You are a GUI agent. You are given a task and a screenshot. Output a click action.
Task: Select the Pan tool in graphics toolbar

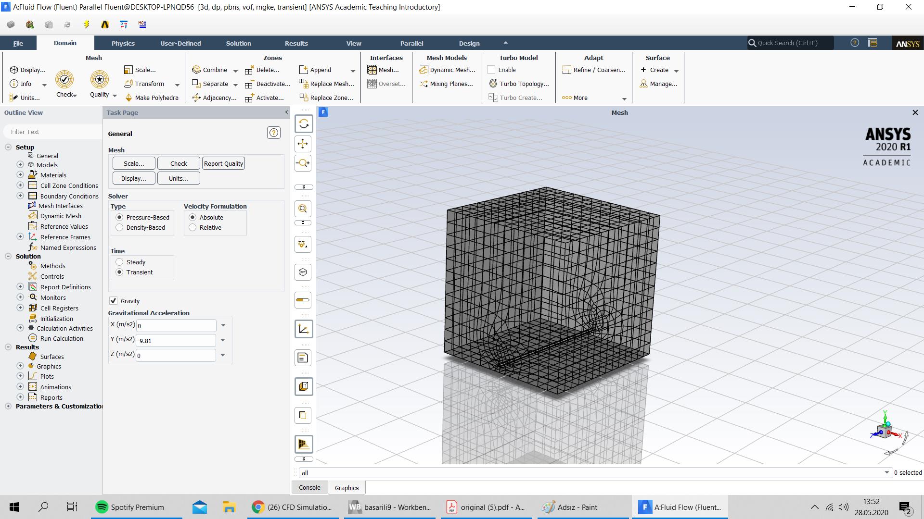303,143
